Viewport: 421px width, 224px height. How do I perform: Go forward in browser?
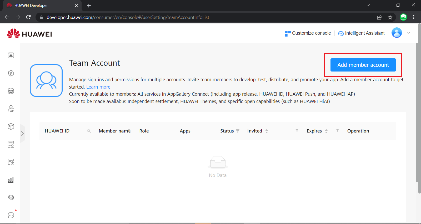click(18, 17)
